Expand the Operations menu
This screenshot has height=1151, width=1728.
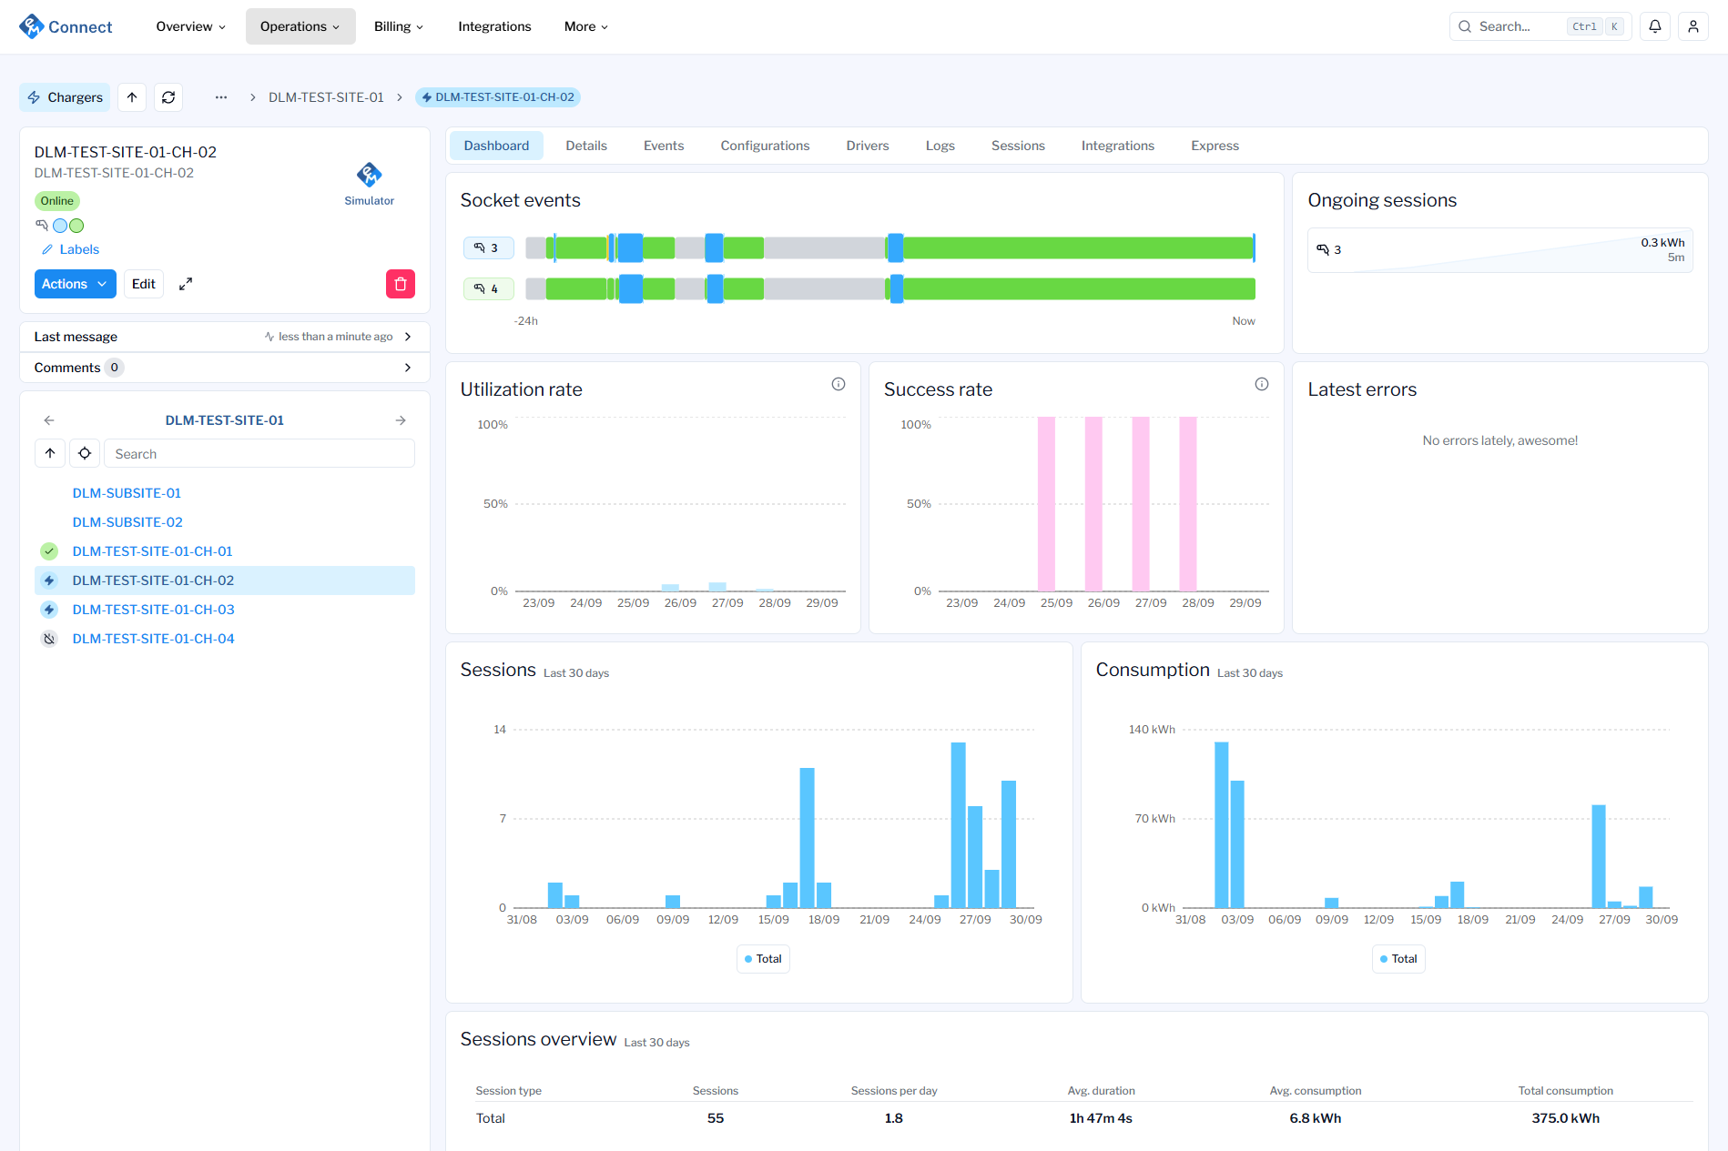(x=300, y=26)
